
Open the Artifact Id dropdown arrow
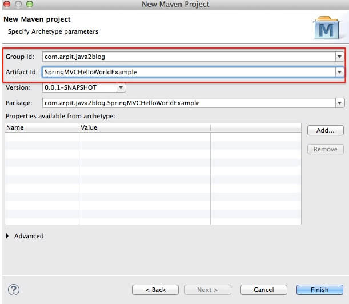point(339,72)
